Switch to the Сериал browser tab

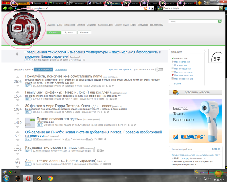point(39,3)
